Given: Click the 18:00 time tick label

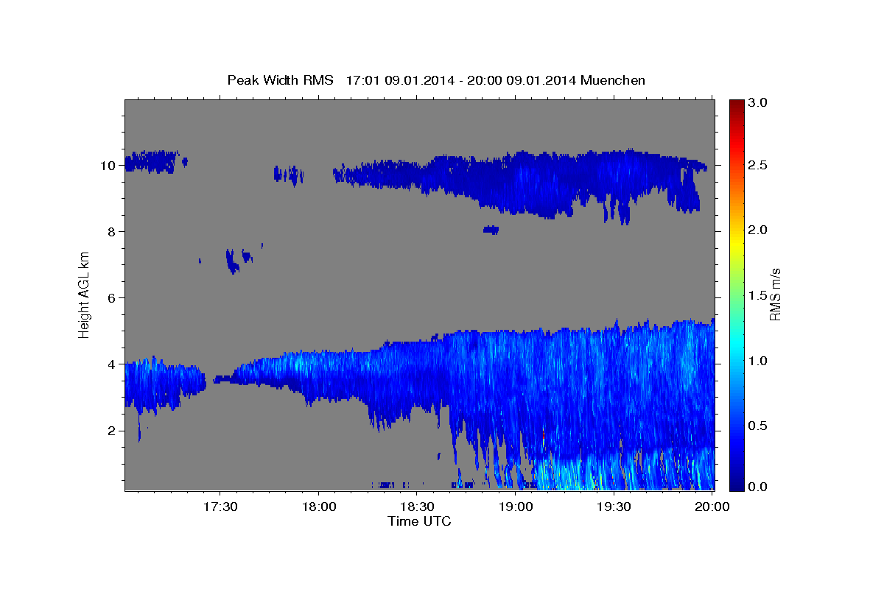Looking at the screenshot, I should (318, 507).
